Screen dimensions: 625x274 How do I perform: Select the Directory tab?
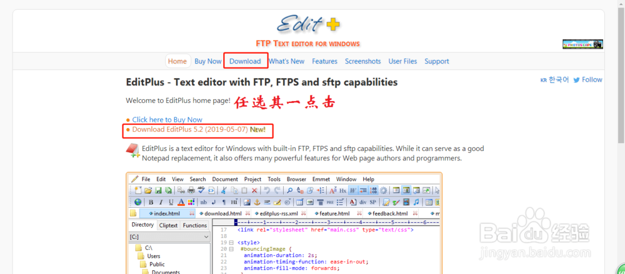(x=142, y=225)
